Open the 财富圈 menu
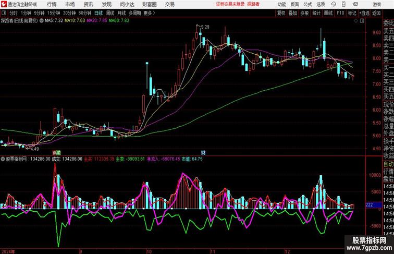394x254 pixels. click(x=149, y=4)
